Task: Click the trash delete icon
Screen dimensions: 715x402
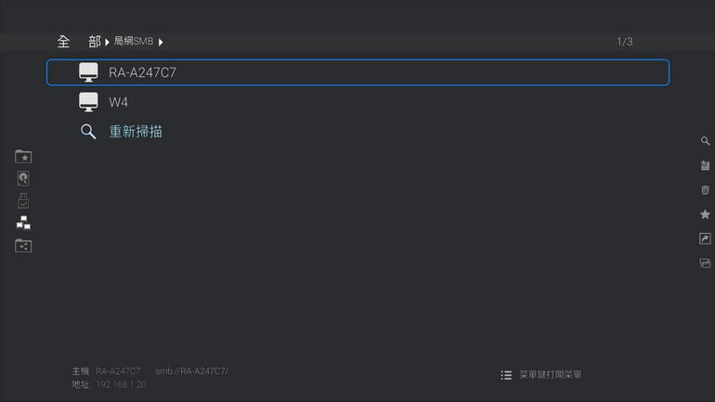Action: (x=705, y=189)
